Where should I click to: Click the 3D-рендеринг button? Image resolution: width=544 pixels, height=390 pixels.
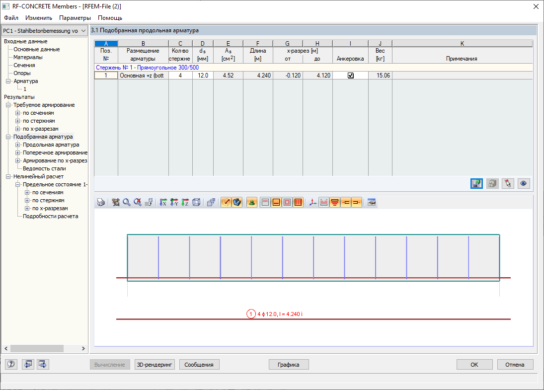[155, 364]
